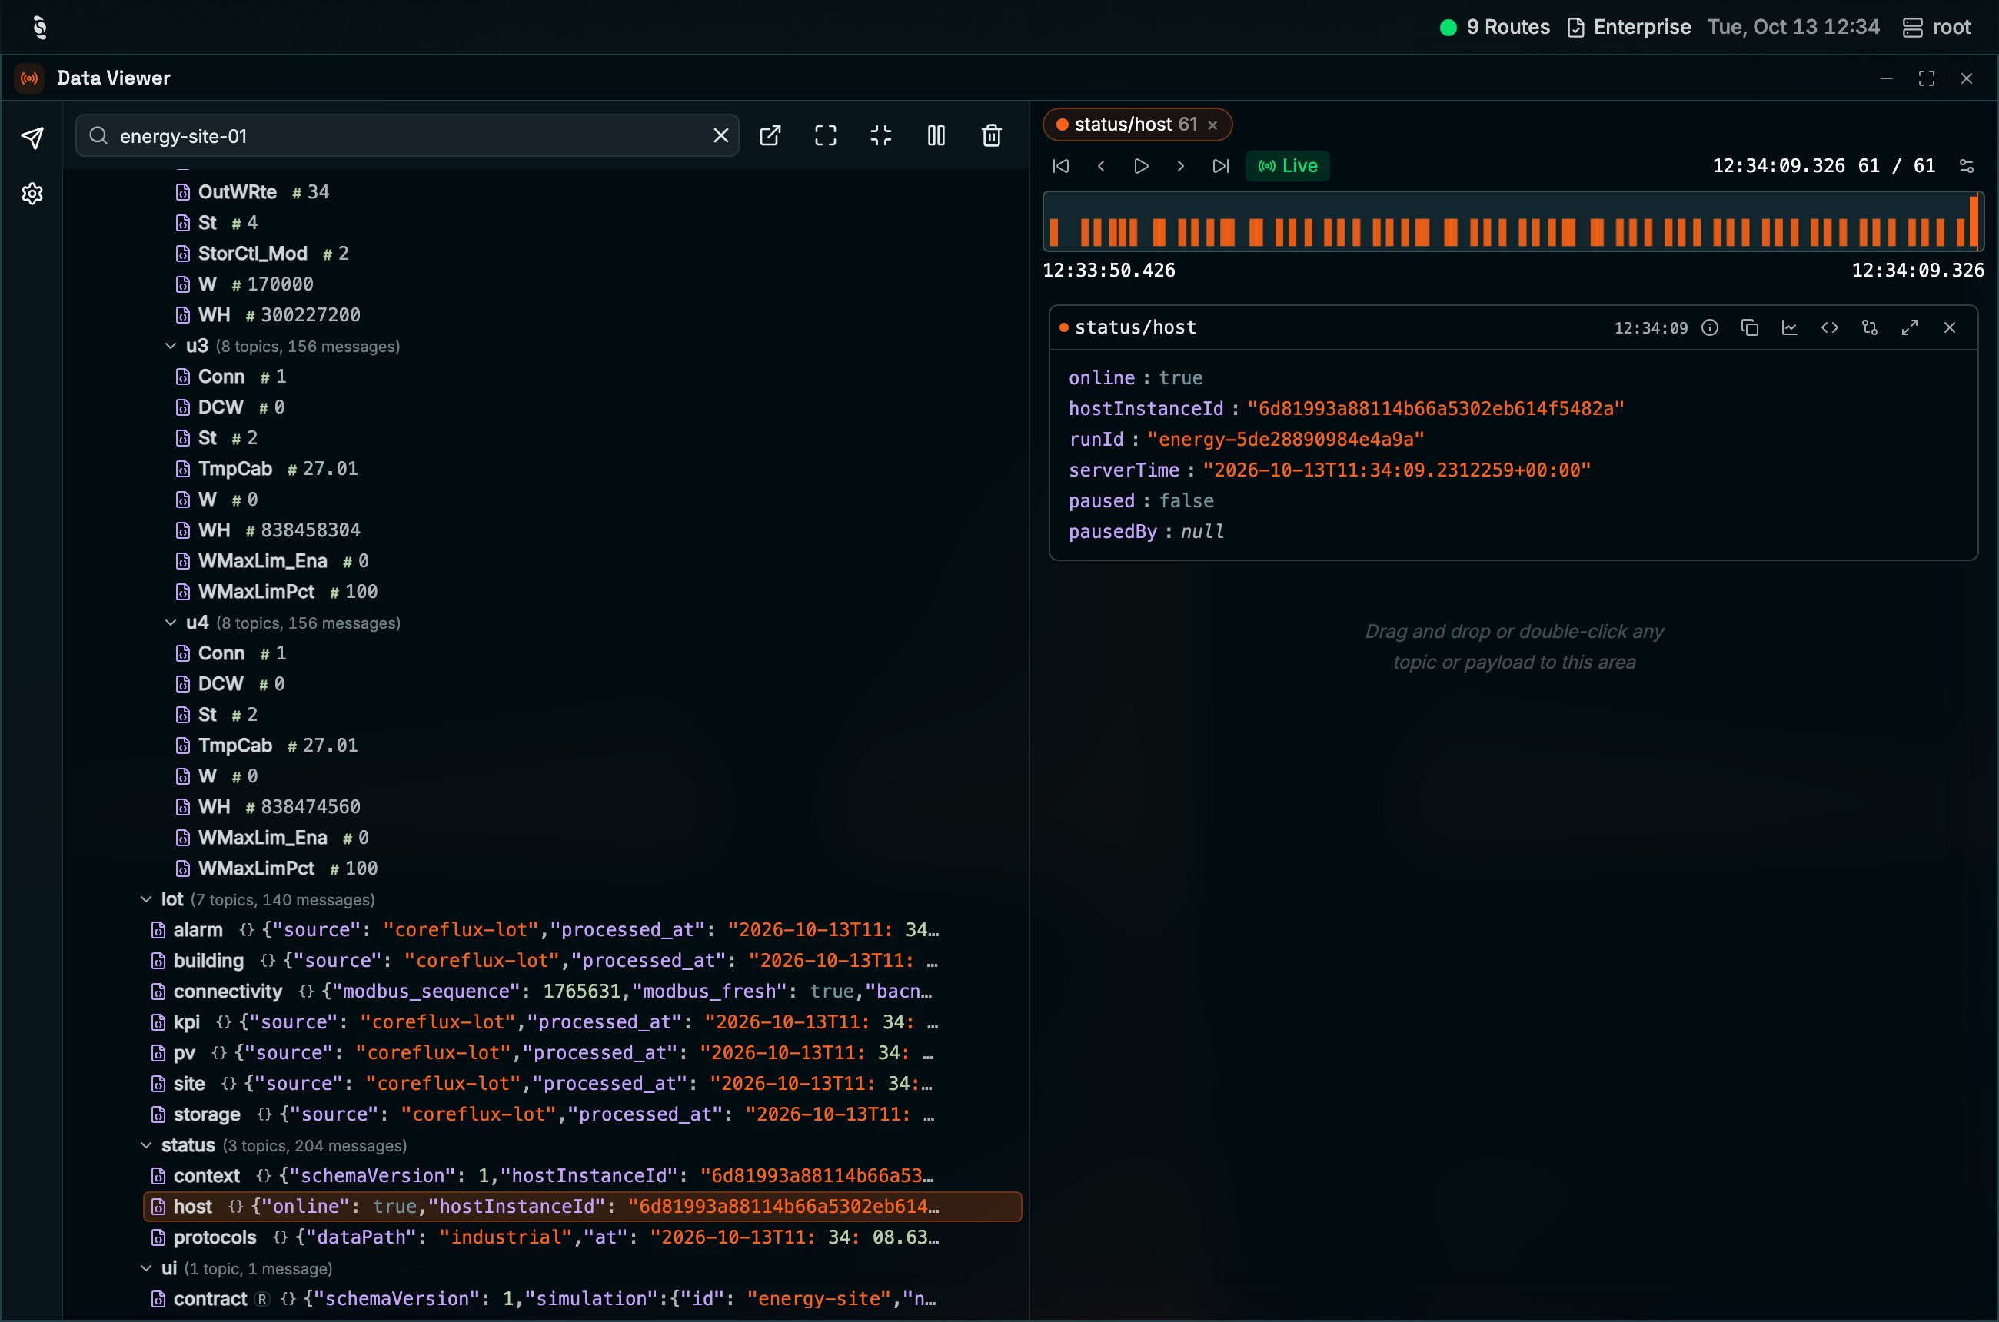Collapse the status topics group
Image resolution: width=1999 pixels, height=1322 pixels.
coord(146,1146)
